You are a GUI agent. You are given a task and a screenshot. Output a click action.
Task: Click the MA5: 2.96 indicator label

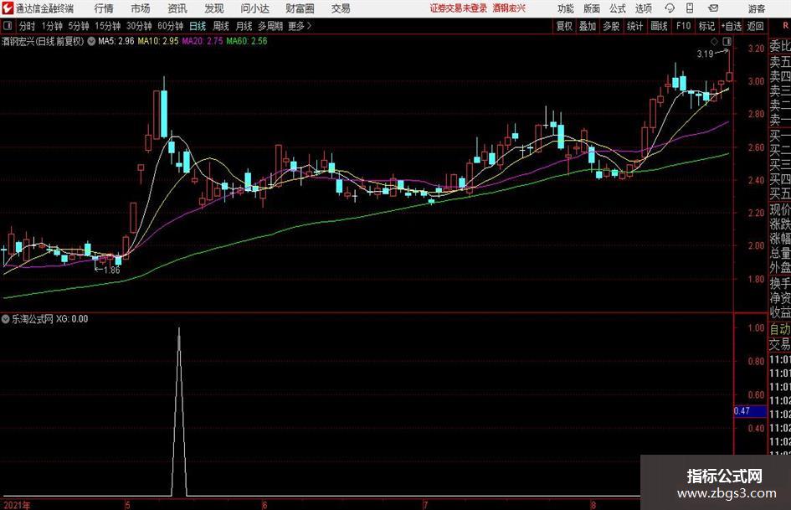coord(116,41)
